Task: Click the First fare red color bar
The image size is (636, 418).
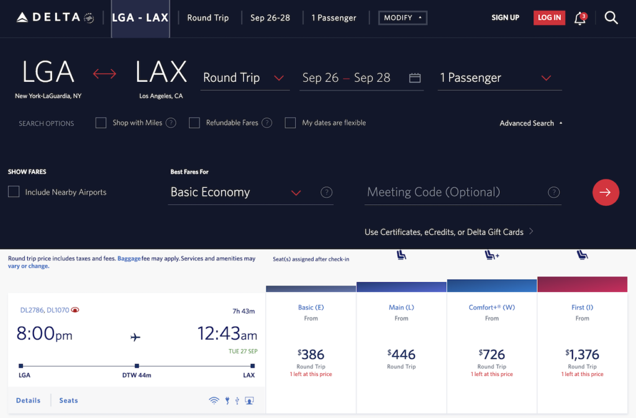Action: pos(582,284)
